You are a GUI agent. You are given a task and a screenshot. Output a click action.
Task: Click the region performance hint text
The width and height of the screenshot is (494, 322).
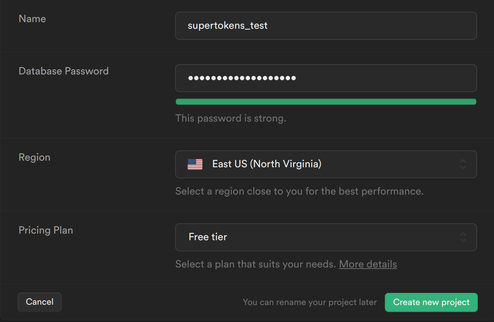point(299,191)
